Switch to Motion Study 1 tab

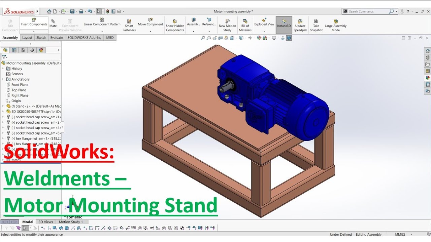[71, 222]
